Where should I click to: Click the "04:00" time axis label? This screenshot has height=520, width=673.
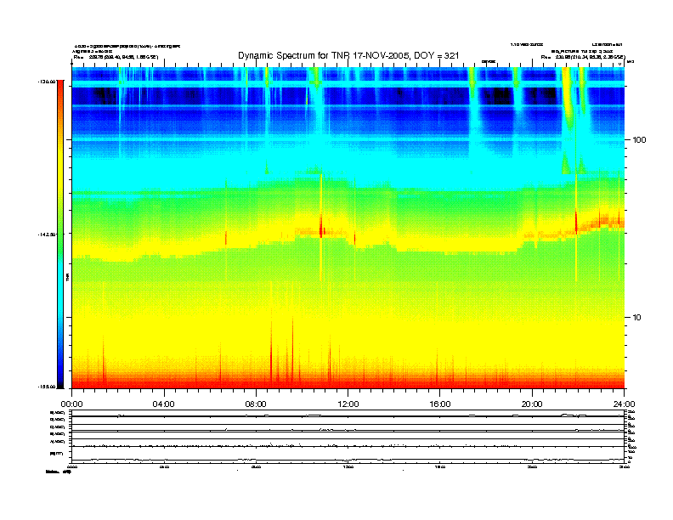pos(164,404)
